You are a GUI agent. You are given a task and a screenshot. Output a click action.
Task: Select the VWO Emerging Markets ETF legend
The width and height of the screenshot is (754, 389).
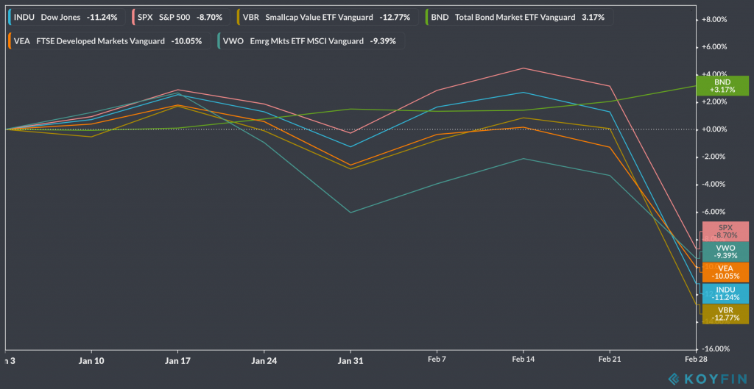[311, 41]
